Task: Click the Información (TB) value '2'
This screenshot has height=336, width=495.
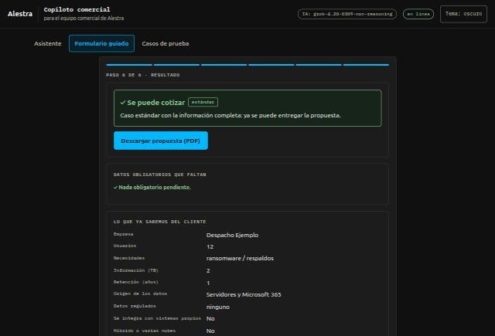Action: (208, 271)
